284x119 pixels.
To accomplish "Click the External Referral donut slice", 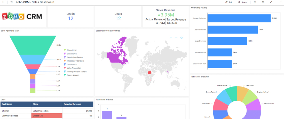I will coord(232,93).
